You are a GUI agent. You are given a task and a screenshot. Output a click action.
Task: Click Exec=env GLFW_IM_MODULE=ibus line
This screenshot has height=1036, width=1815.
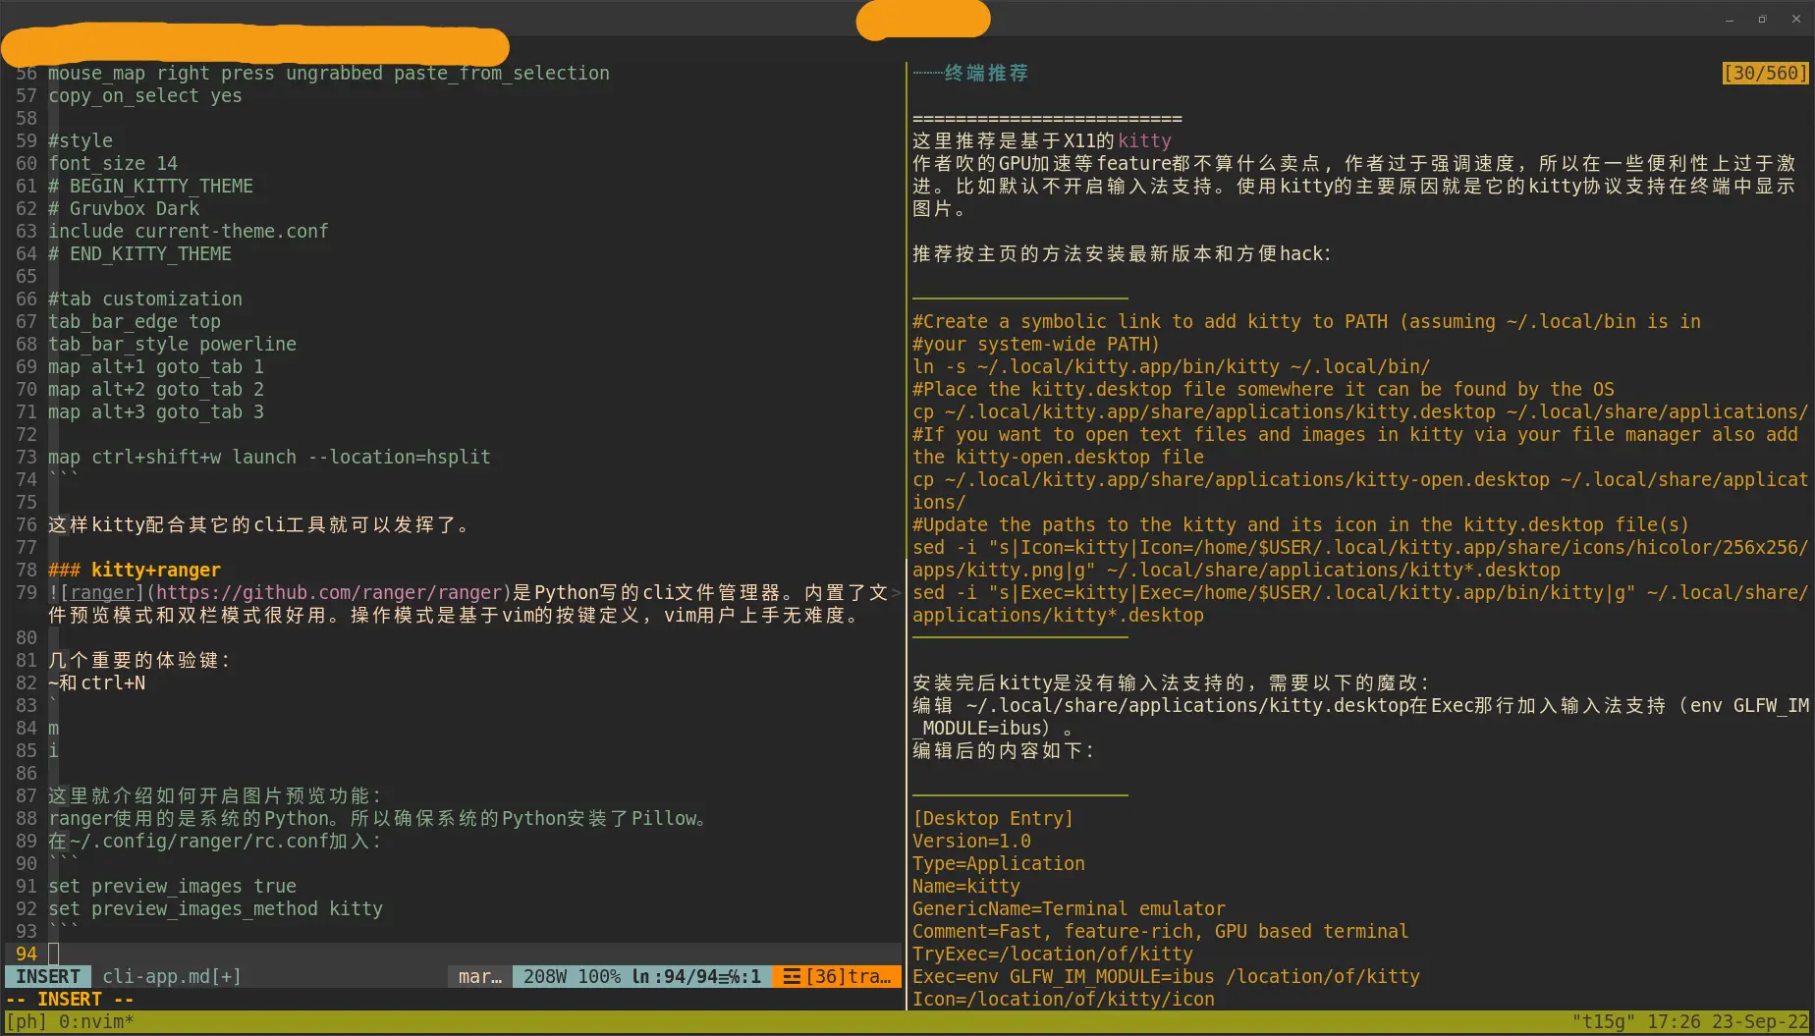pyautogui.click(x=1166, y=976)
